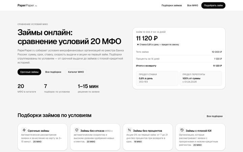The image size is (243, 152).
Task: Open the PaperPaper.ru logo home link
Action: tap(27, 5)
